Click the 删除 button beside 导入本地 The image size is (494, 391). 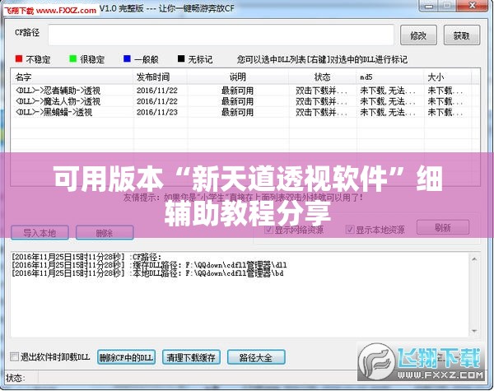(105, 233)
